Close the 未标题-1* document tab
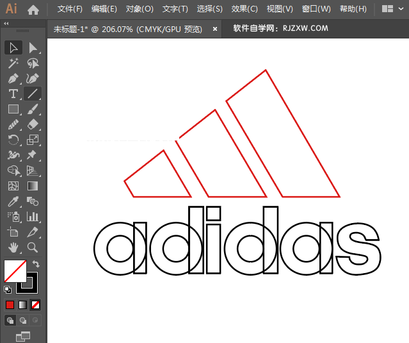 [x=215, y=29]
